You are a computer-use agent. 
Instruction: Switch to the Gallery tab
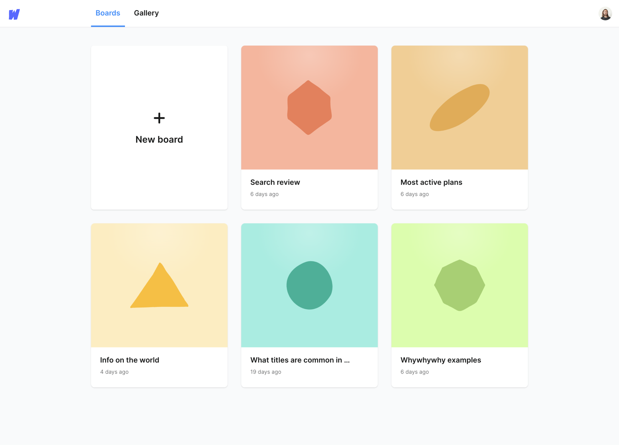pos(146,13)
